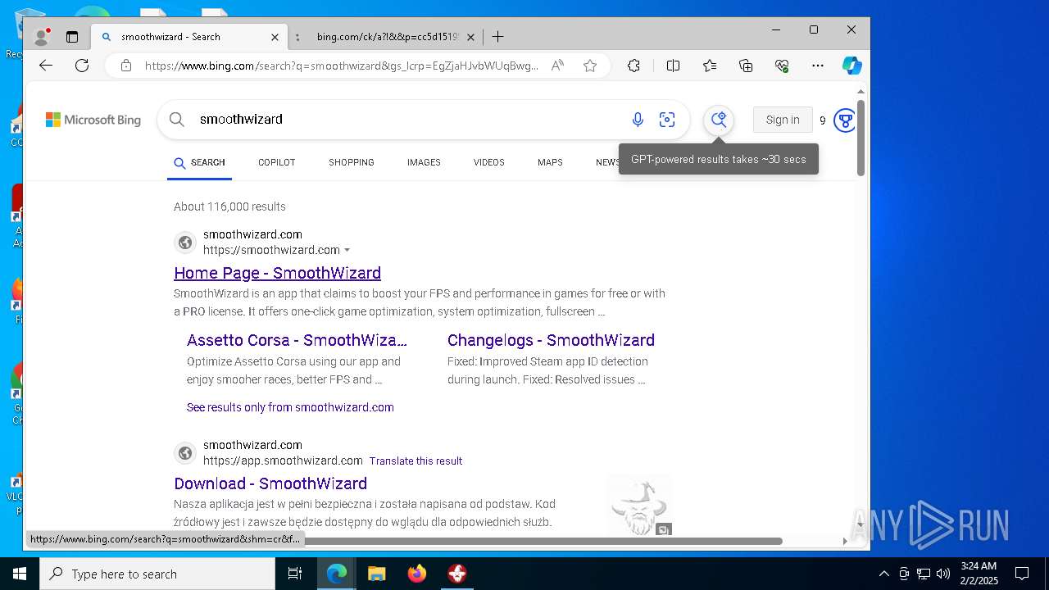Image resolution: width=1049 pixels, height=590 pixels.
Task: Open the Favorites list icon
Action: click(710, 66)
